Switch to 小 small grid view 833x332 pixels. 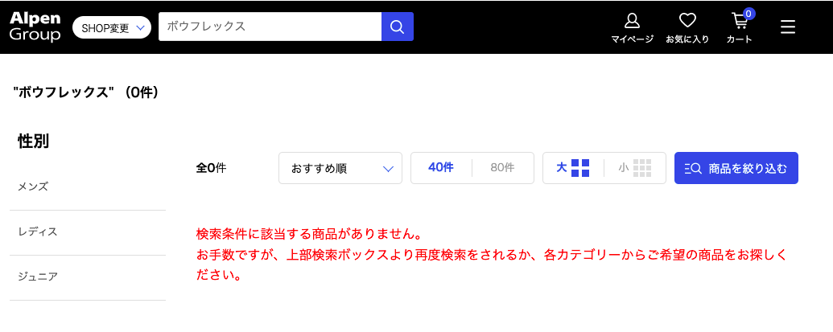coord(635,168)
